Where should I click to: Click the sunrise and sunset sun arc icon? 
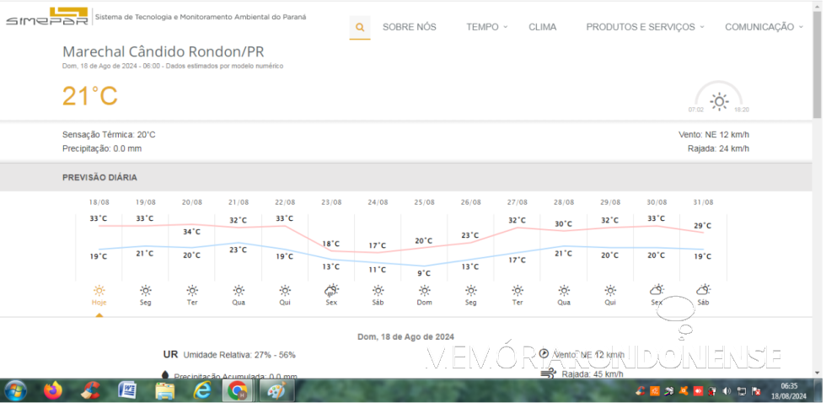(x=719, y=100)
